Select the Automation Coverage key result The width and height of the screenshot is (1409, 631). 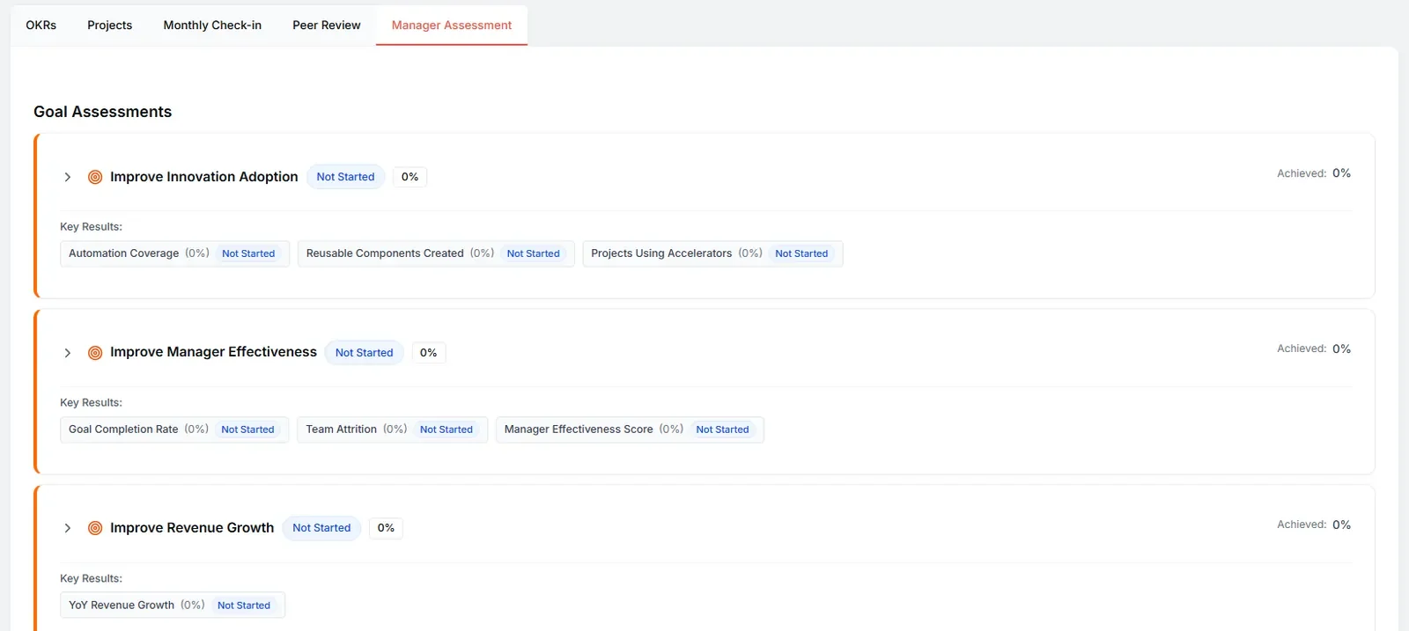click(x=174, y=253)
